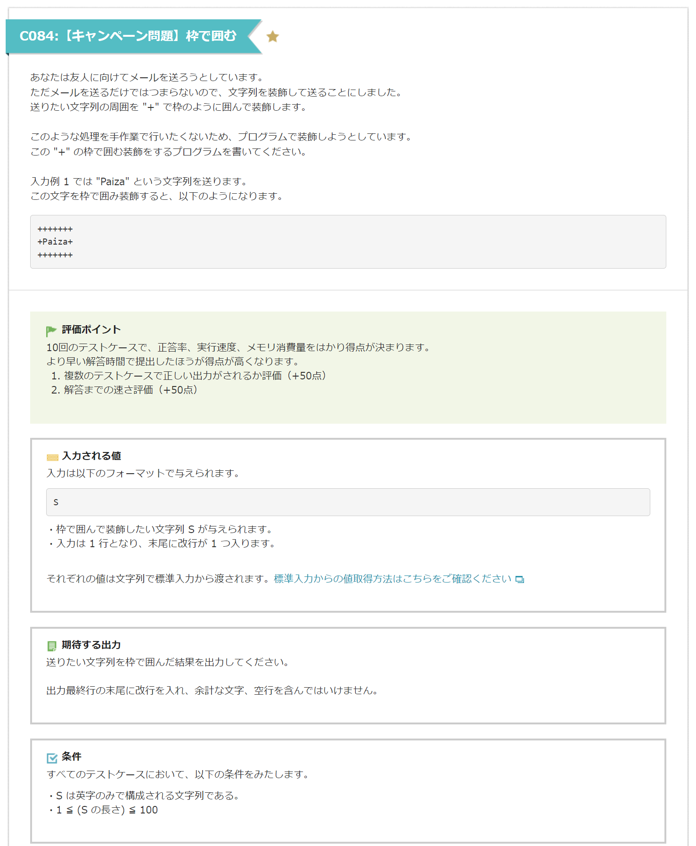Click scoring item 1 about correct output (+50点)
The image size is (696, 846).
pos(188,376)
